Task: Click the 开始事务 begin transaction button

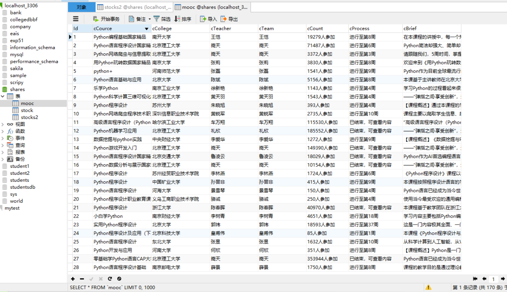Action: (106, 19)
